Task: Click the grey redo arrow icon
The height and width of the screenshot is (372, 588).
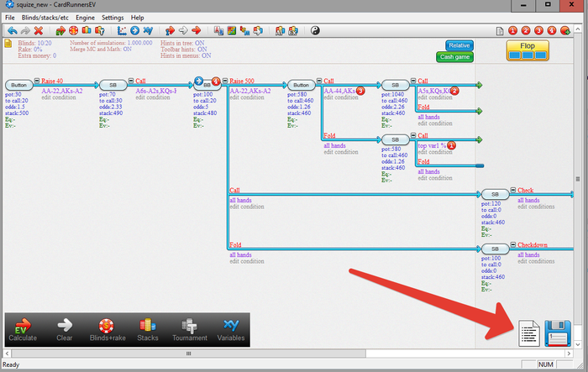Action: (25, 31)
